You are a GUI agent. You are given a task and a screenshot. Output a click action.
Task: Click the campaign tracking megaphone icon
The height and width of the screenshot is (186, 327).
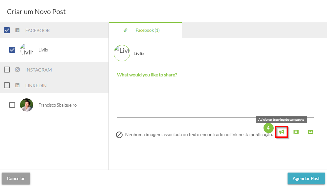tap(282, 132)
